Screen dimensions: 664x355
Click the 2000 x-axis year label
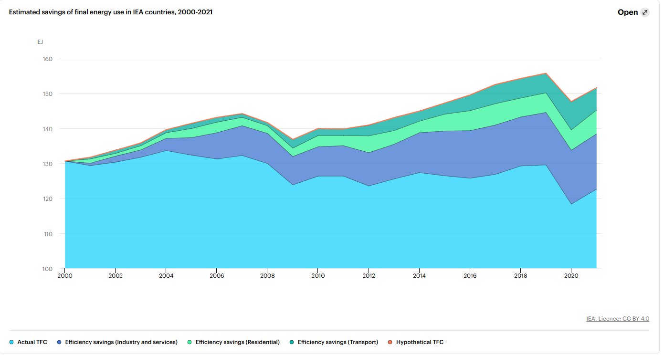click(x=64, y=276)
